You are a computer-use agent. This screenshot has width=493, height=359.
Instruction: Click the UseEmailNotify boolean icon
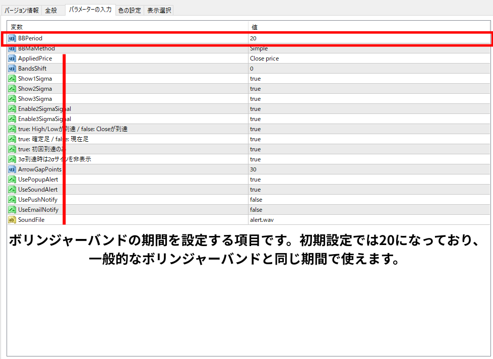pos(12,210)
